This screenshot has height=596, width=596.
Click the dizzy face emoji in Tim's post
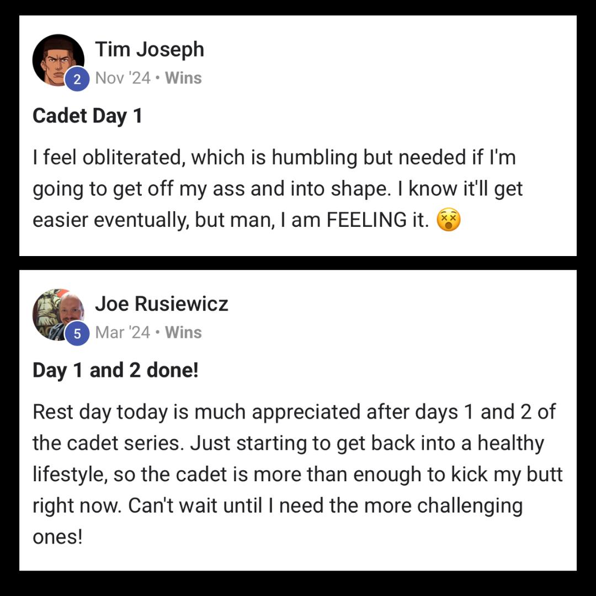[448, 221]
